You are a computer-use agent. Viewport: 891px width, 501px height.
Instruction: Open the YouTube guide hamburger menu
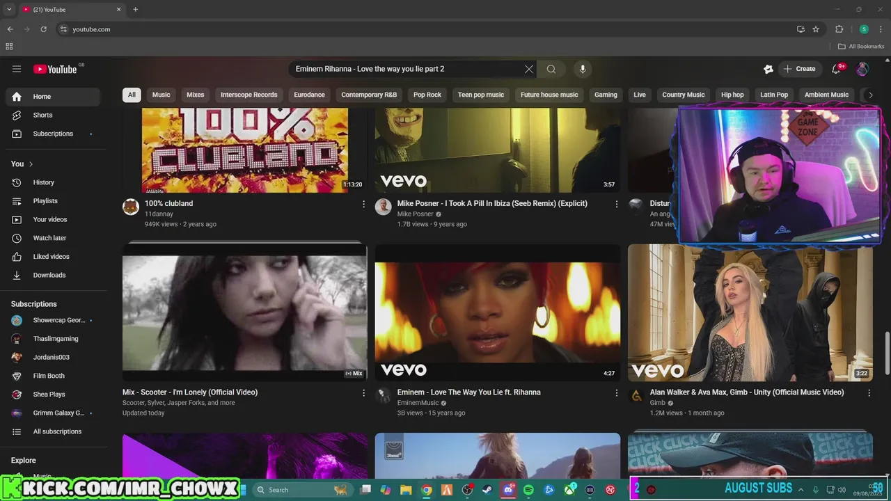(17, 69)
